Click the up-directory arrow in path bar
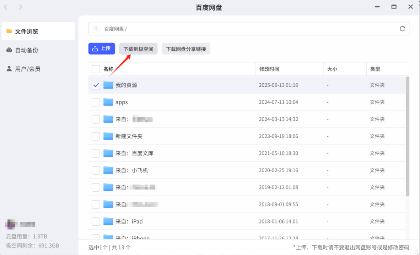 [x=96, y=29]
